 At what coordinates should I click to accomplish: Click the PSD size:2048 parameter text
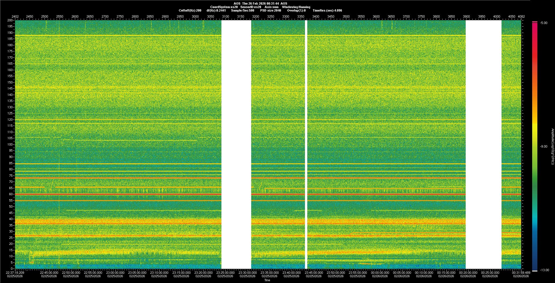pos(271,10)
